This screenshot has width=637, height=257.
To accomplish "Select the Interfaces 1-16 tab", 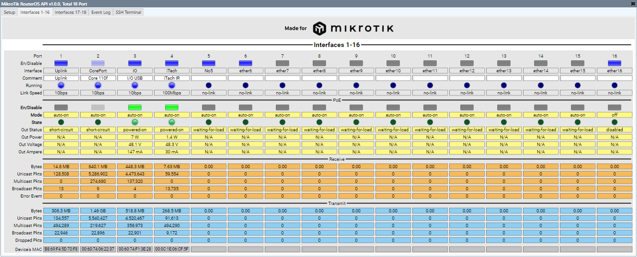I will [x=35, y=12].
